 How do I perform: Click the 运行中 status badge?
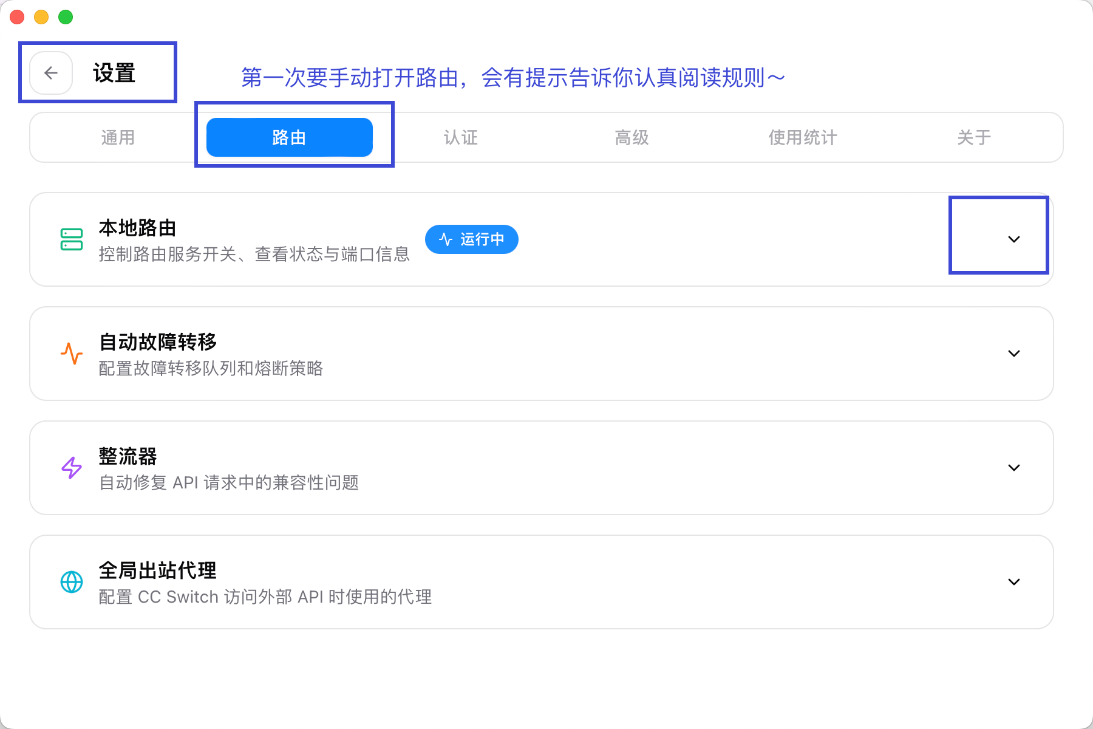click(472, 239)
